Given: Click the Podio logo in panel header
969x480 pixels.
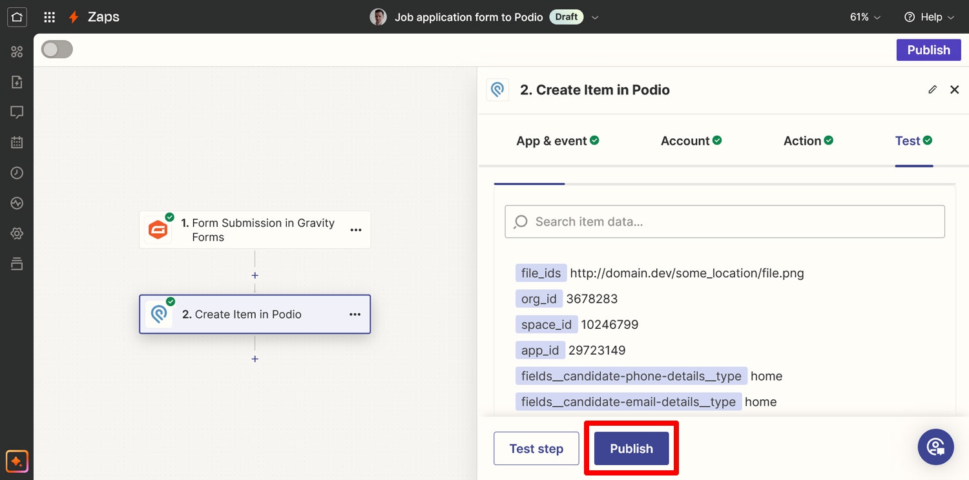Looking at the screenshot, I should pos(497,90).
